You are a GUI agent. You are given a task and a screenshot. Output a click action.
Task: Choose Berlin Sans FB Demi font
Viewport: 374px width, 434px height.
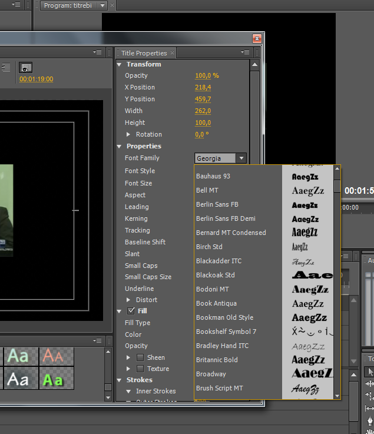point(238,218)
